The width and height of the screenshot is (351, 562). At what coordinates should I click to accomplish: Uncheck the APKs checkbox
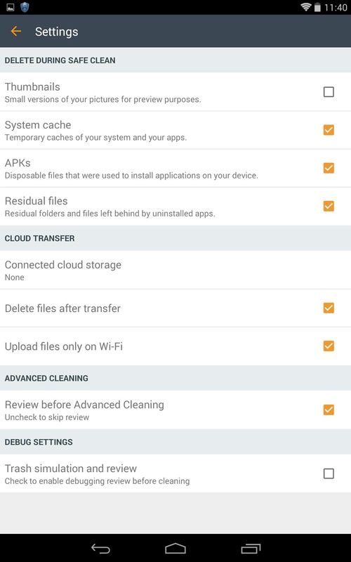[x=329, y=168]
